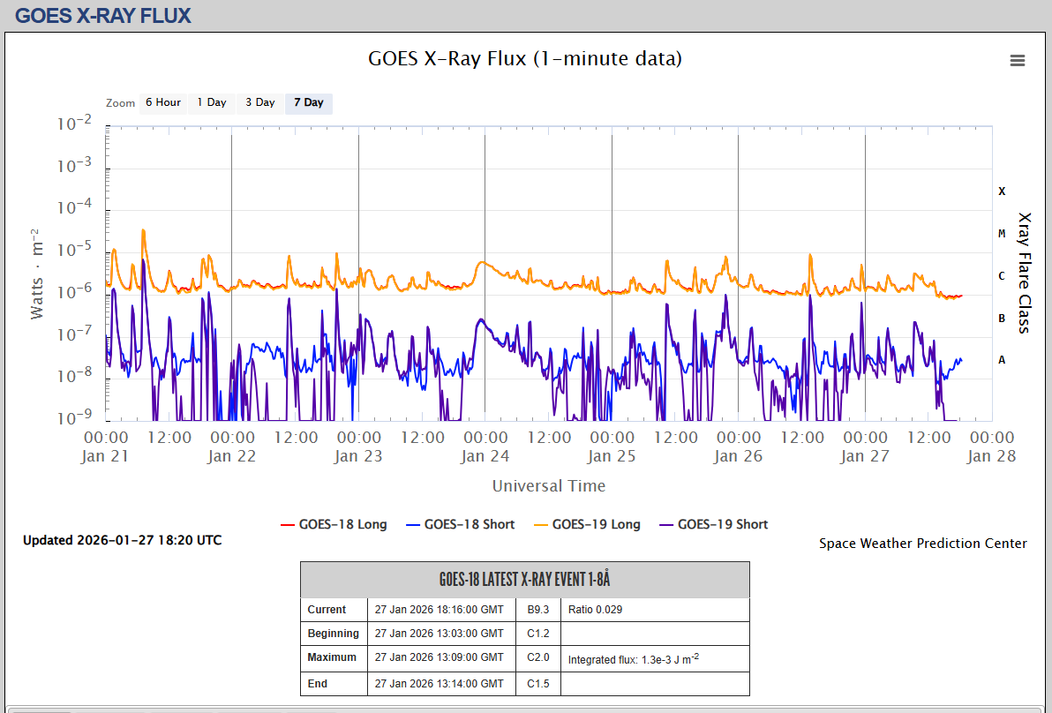Click the orange GOES-19 Long line swatch
Screen dimensions: 1052x713
click(x=541, y=525)
